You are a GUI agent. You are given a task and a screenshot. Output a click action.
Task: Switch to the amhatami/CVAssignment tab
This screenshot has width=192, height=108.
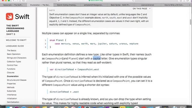(x=94, y=5)
